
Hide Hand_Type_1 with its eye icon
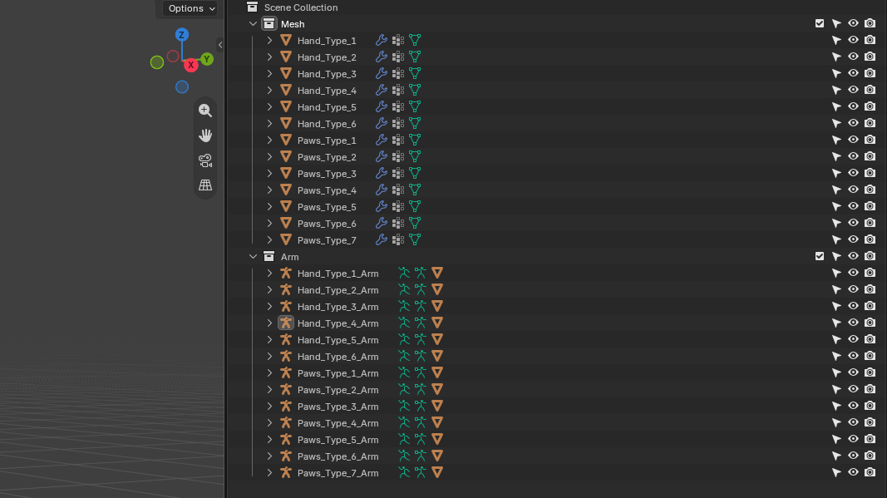853,40
